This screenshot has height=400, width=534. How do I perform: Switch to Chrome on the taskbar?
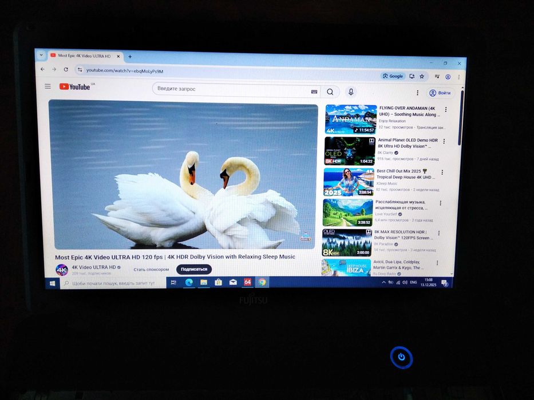click(x=262, y=282)
